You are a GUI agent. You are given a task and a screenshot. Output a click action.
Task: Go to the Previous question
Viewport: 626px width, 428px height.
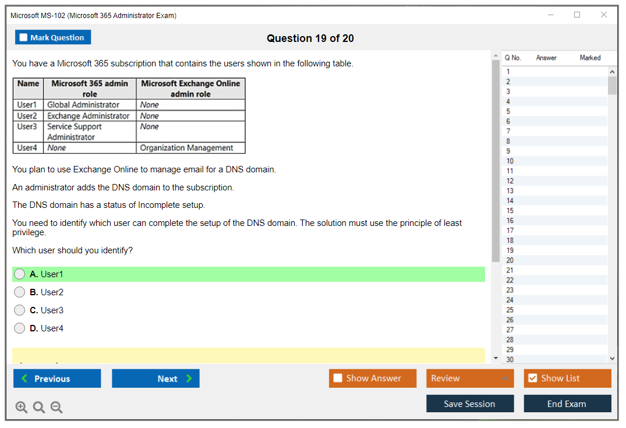click(57, 379)
